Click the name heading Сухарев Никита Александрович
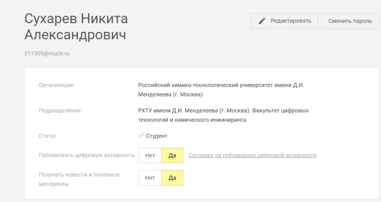Viewport: 381px width, 202px height. pos(76,27)
